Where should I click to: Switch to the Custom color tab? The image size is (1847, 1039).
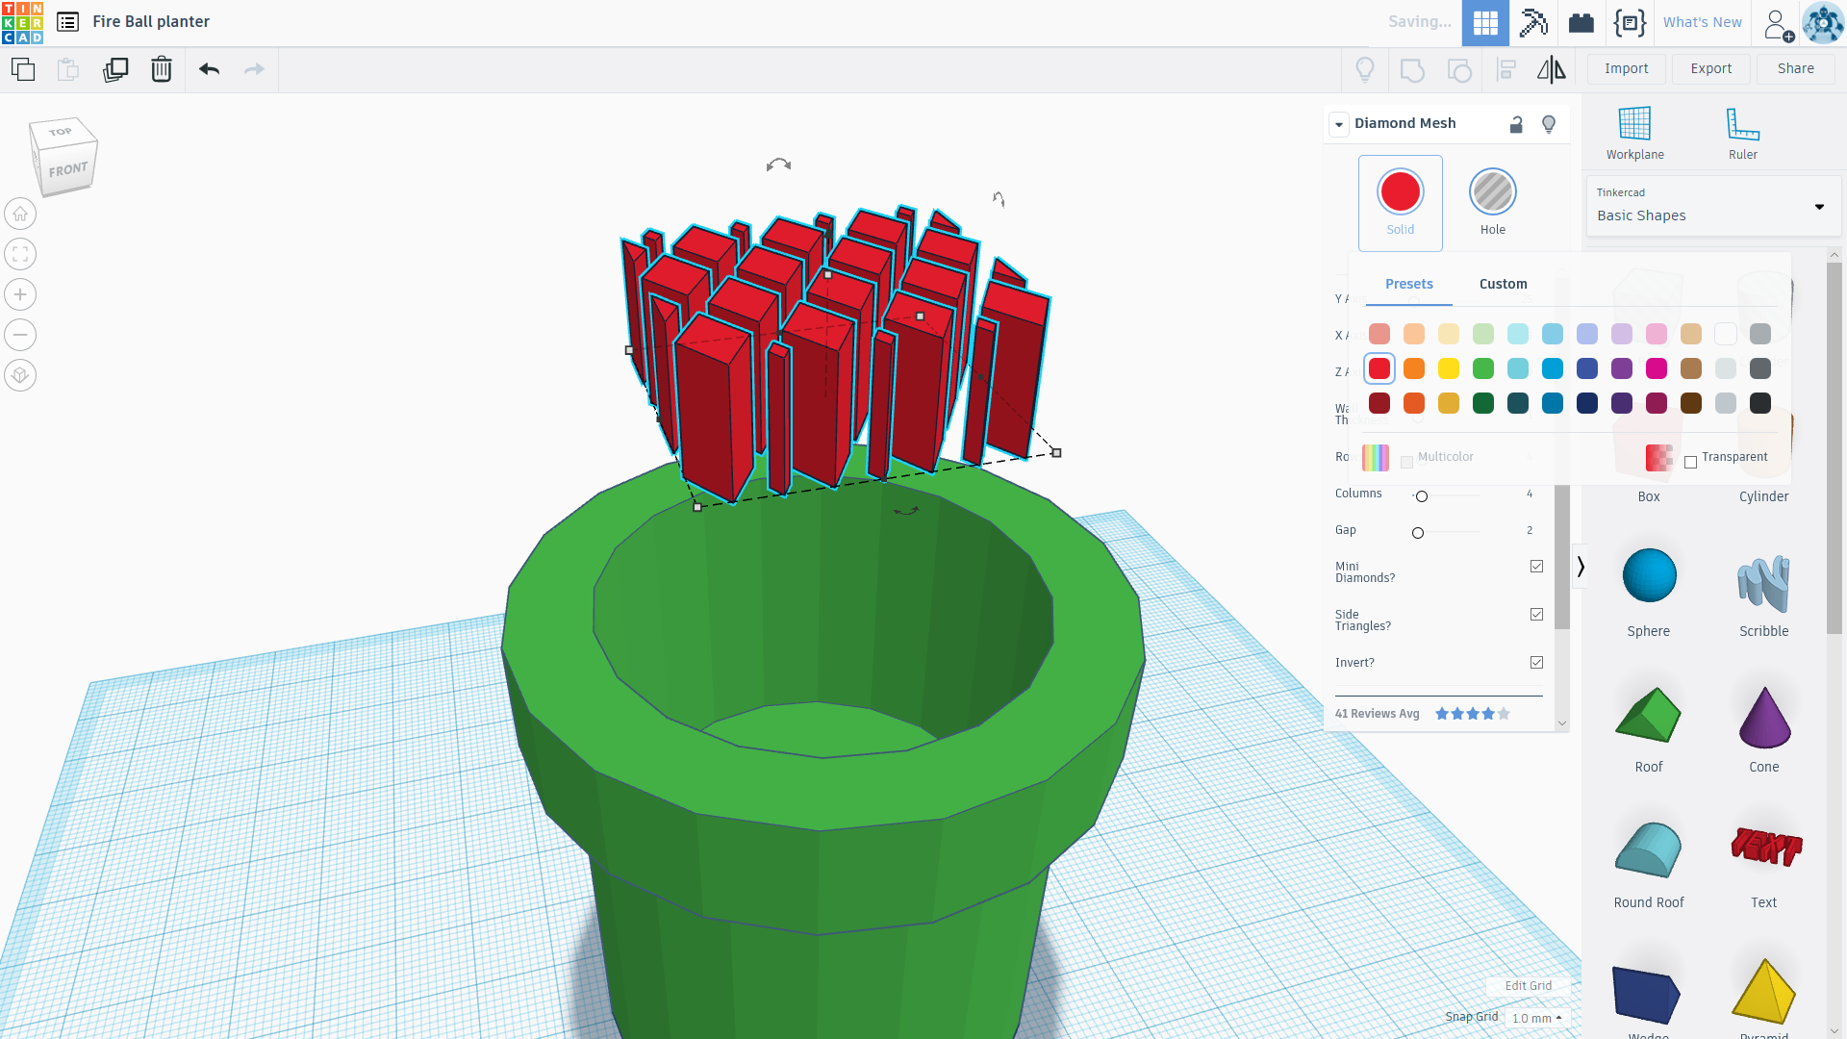pos(1503,284)
